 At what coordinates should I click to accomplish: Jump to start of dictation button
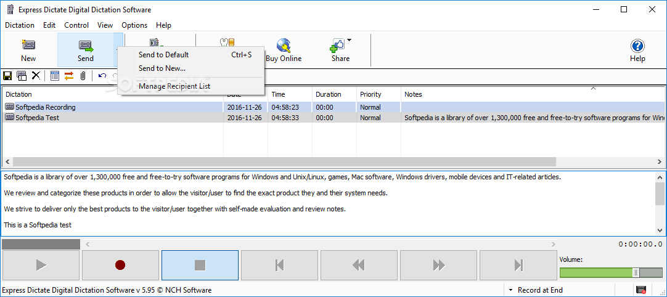pyautogui.click(x=279, y=266)
